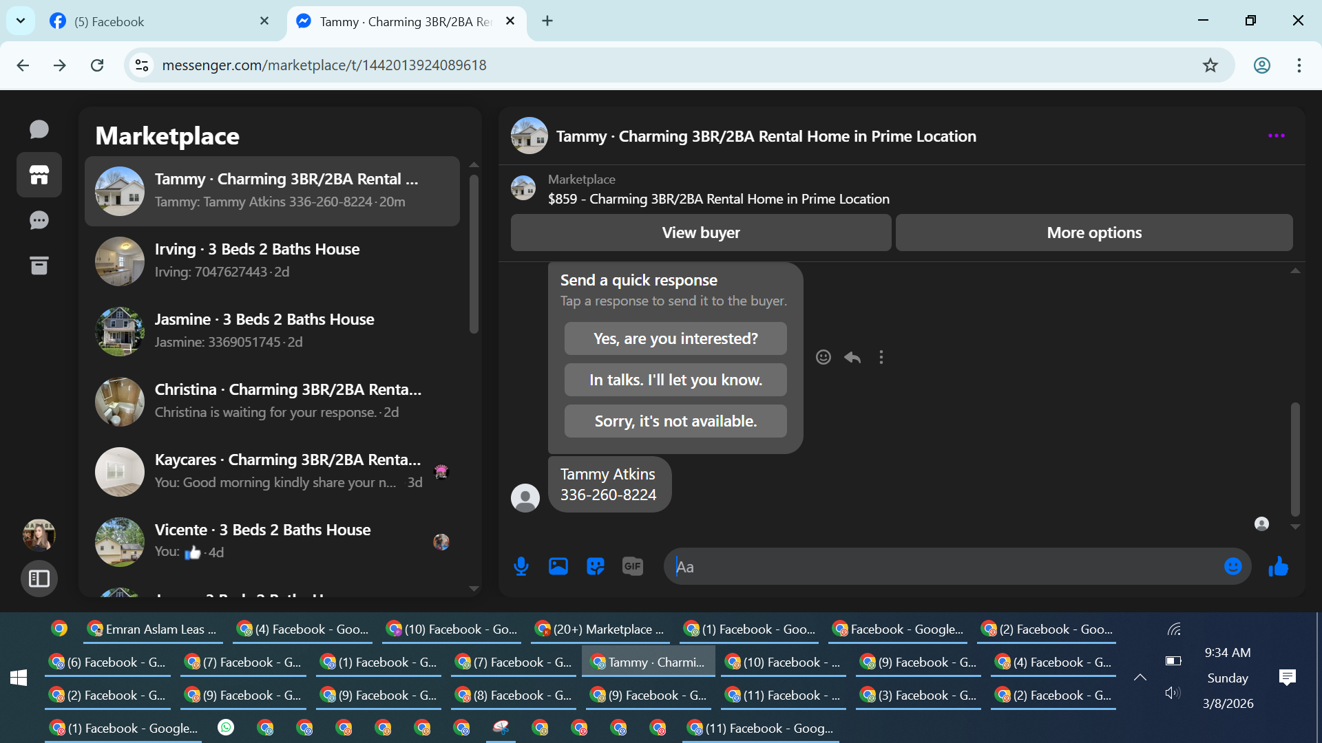Click the conversation list scrollbar
This screenshot has width=1322, height=743.
pos(474,255)
